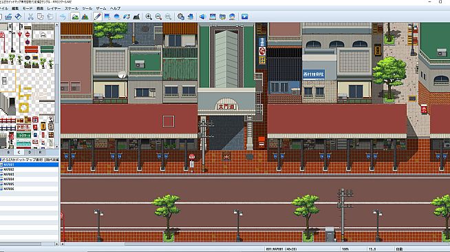The image size is (450, 252).
Task: Open the Plugin Manager toolbar icon
Action: pyautogui.click(x=191, y=17)
